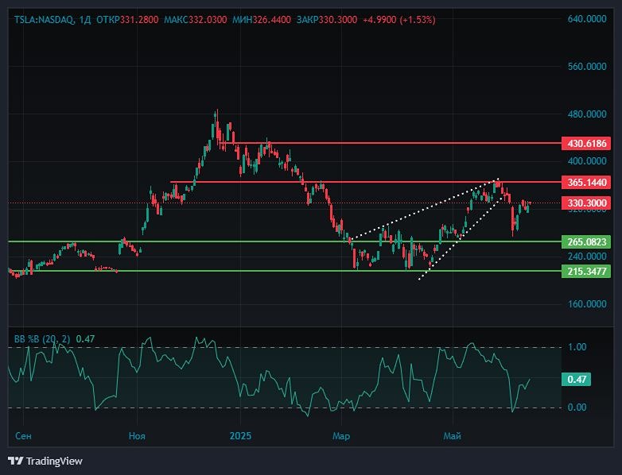The image size is (622, 475).
Task: Click the 0.00 level on indicator scale
Action: tap(577, 407)
